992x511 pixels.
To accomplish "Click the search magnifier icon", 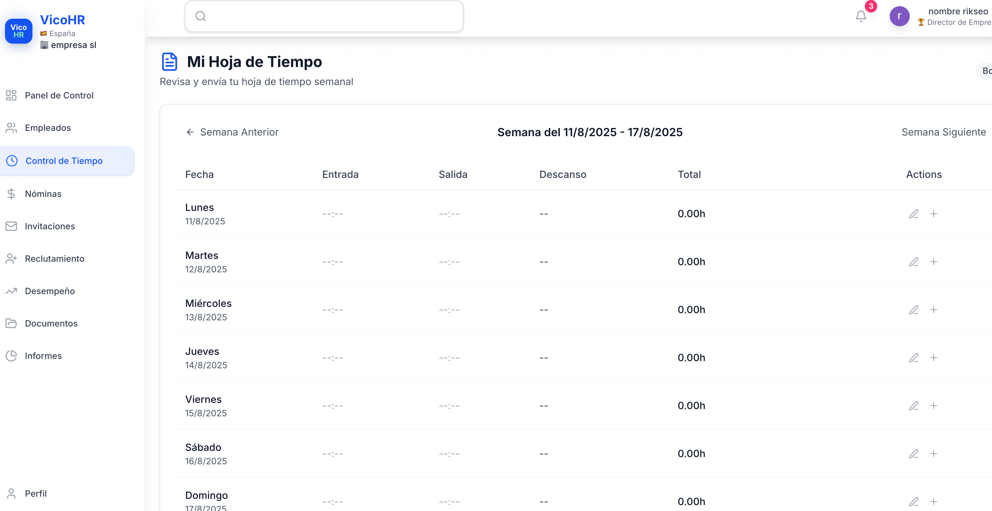I will [201, 16].
